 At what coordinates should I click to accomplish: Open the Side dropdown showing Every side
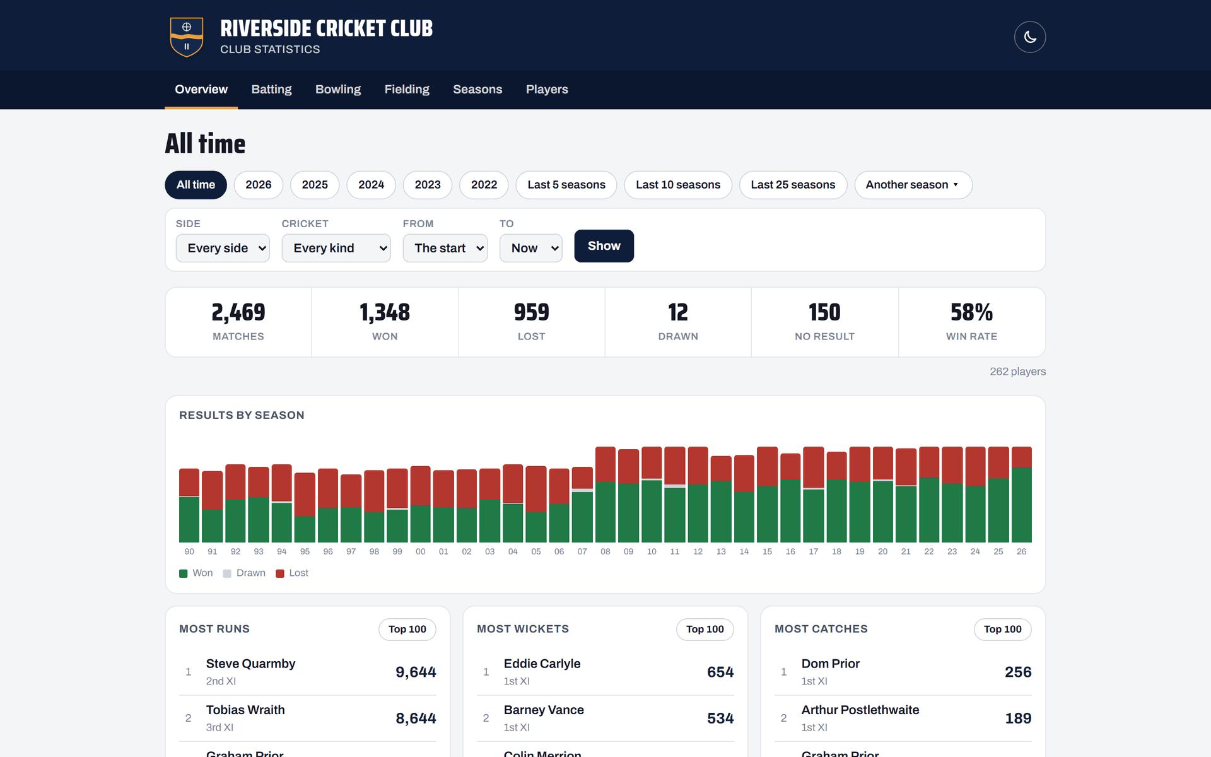point(223,248)
